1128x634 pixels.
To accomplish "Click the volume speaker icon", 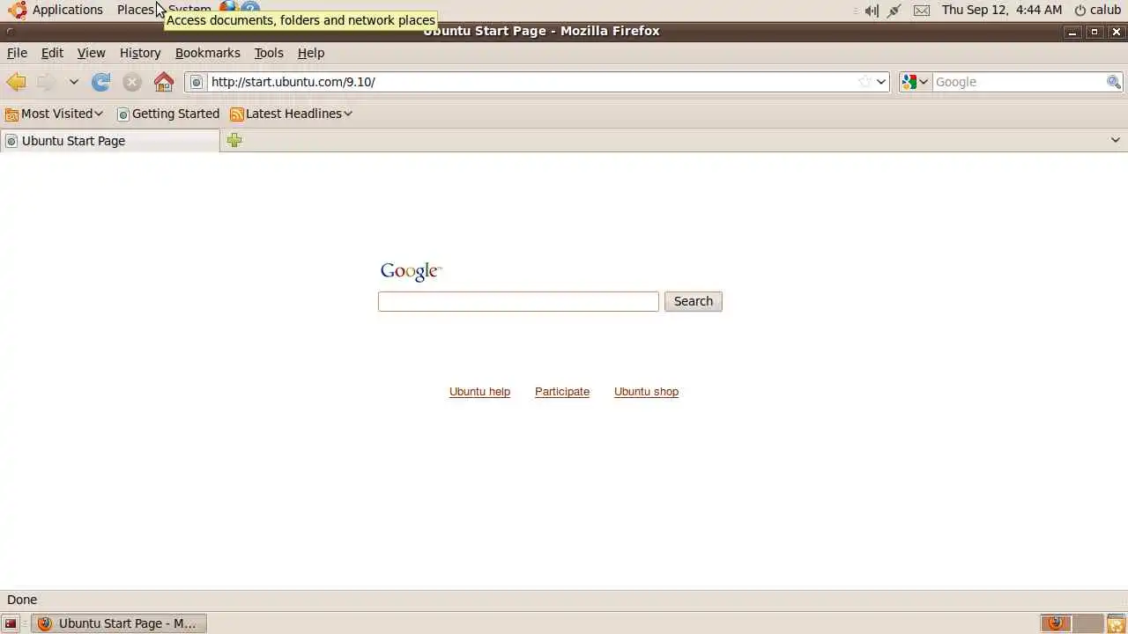I will [x=872, y=11].
